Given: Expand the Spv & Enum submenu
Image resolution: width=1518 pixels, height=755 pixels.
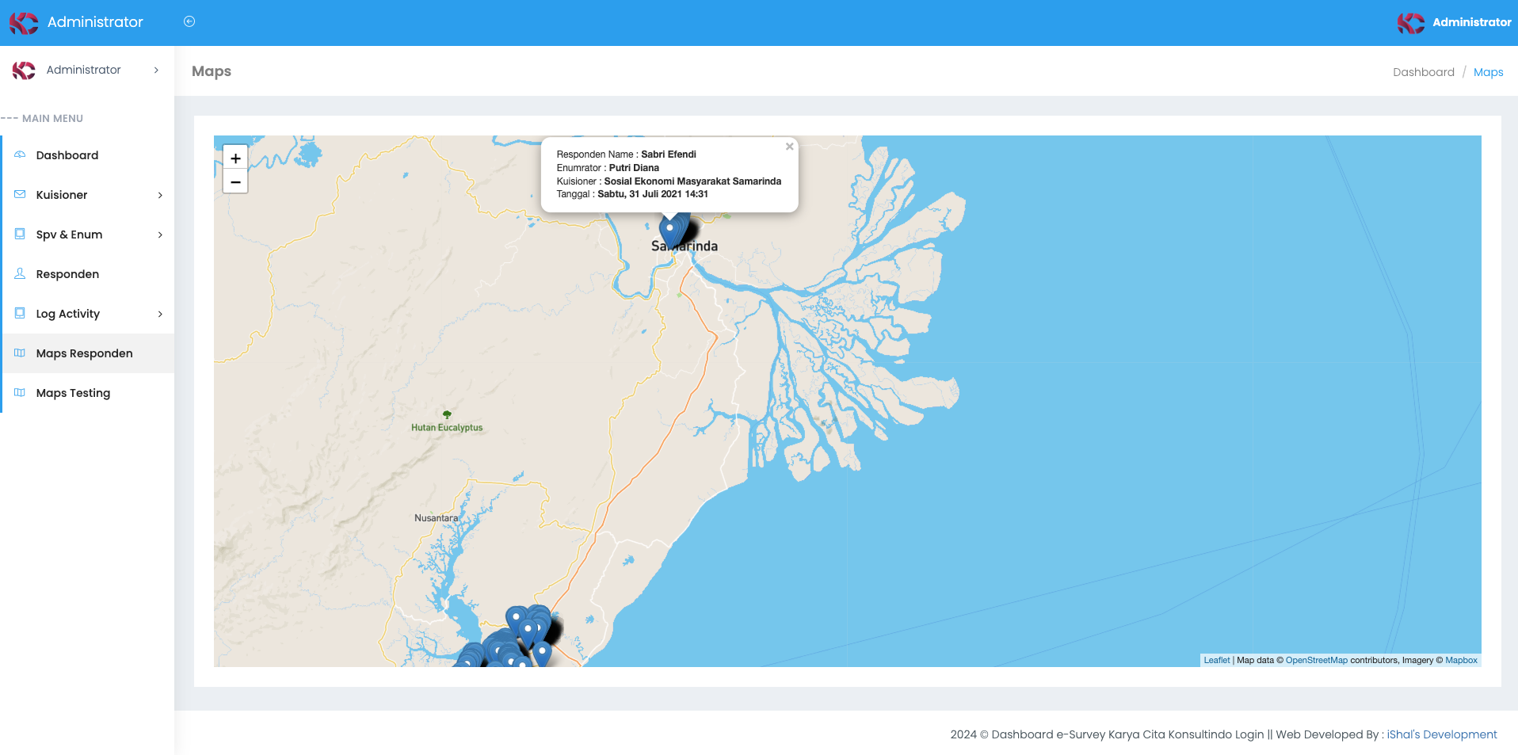Looking at the screenshot, I should [x=160, y=235].
